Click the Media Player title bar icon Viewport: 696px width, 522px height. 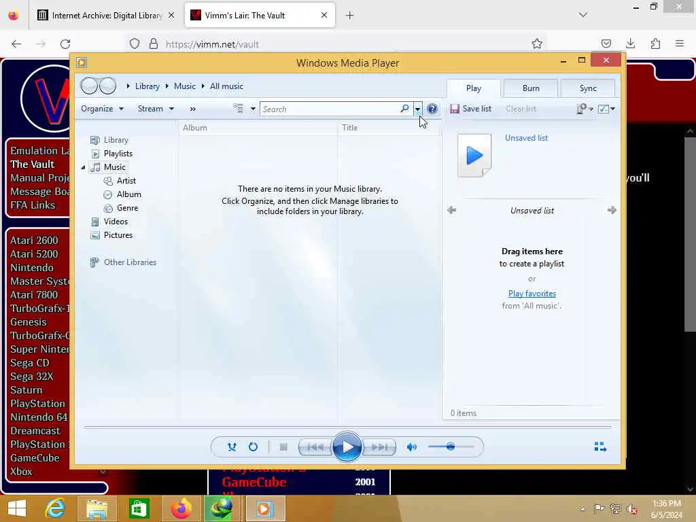[82, 62]
